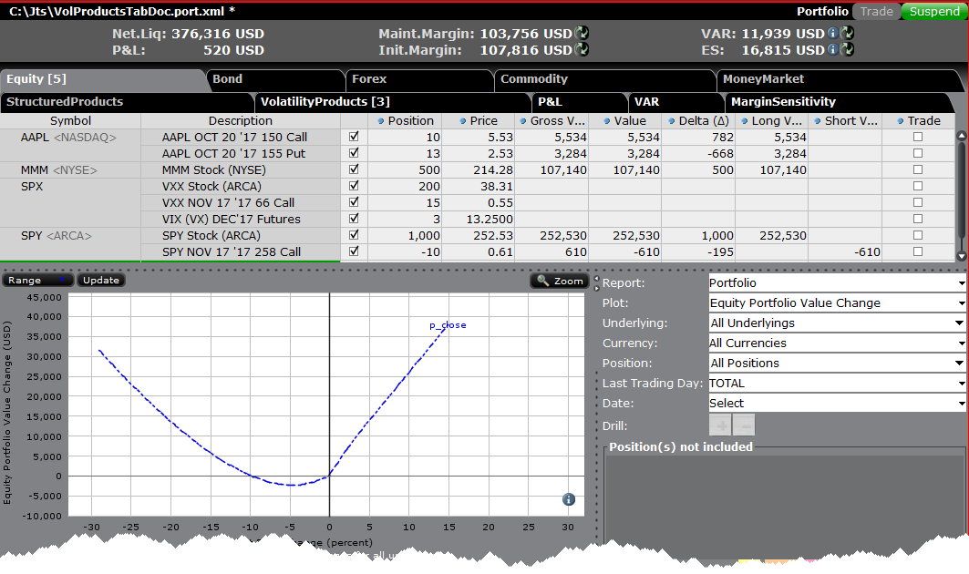Click the refresh icon next to Maint.Margin

(x=582, y=34)
